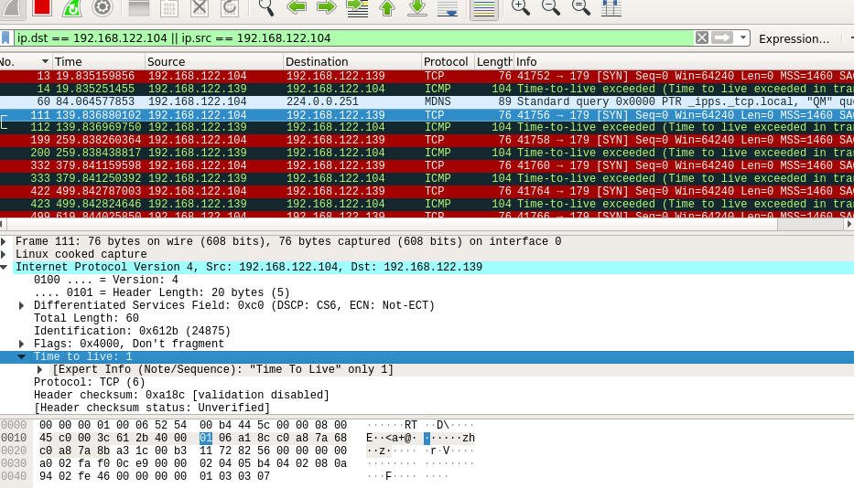Image resolution: width=854 pixels, height=488 pixels.
Task: Save the capture file
Action: tap(169, 7)
